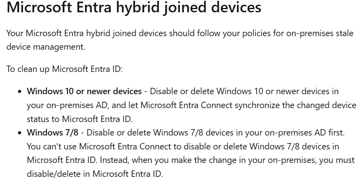Click the "To clean up Microsoft Entra ID:" line
Image resolution: width=357 pixels, height=184 pixels.
(x=64, y=69)
